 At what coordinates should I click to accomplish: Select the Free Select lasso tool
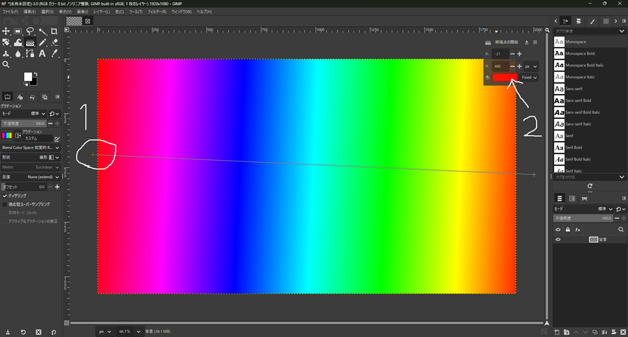point(30,31)
